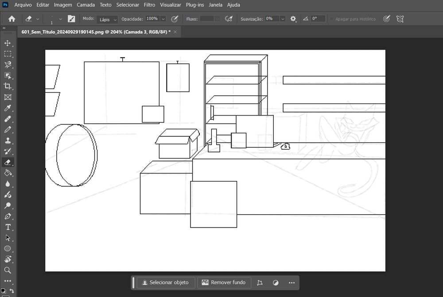Select the Zoom magnifier tool
The width and height of the screenshot is (443, 297).
[8, 270]
